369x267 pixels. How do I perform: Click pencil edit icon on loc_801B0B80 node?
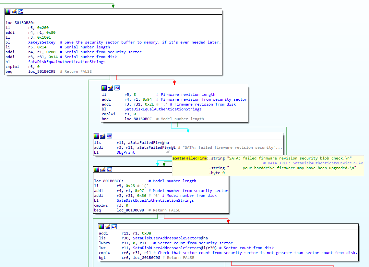coord(14,11)
